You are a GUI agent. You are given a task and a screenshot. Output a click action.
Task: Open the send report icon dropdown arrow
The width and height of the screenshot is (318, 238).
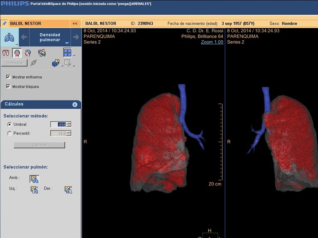click(x=74, y=66)
